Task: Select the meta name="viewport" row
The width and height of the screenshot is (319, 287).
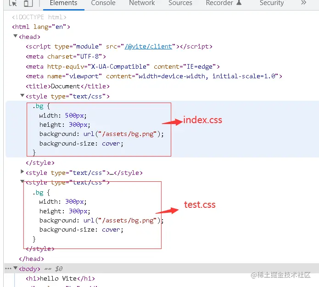Action: [154, 76]
